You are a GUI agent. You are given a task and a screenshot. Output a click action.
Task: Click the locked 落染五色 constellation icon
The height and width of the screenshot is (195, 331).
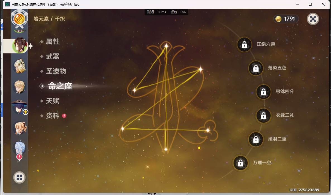tap(256, 68)
